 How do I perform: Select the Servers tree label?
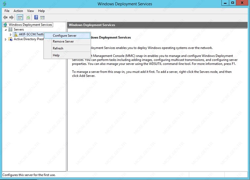[19, 30]
